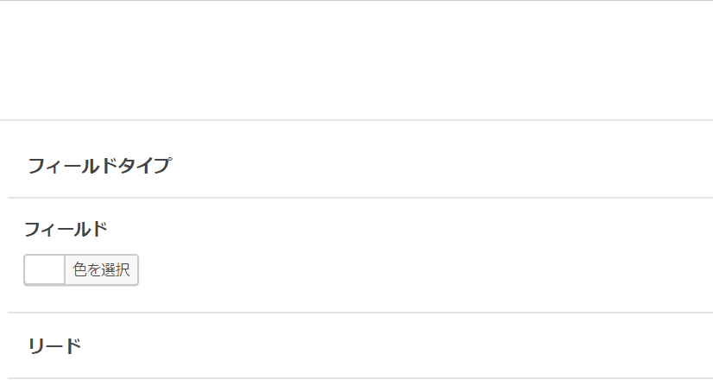
Task: Click the empty panel above フィールドタイプ
Action: (x=356, y=60)
